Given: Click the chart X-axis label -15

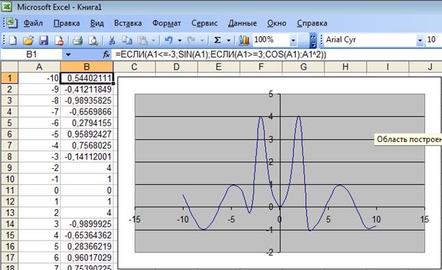Looking at the screenshot, I should [x=135, y=220].
